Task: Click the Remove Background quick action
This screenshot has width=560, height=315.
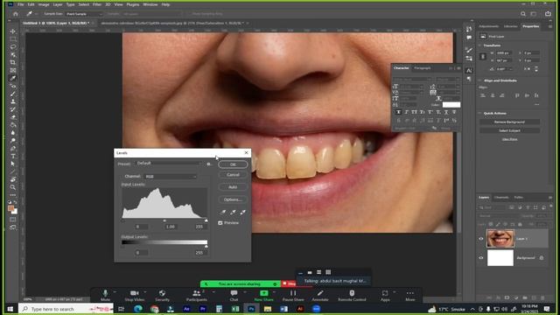Action: (509, 122)
